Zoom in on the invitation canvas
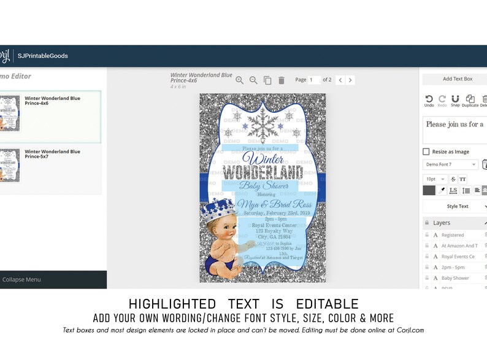The width and height of the screenshot is (487, 348). 239,80
